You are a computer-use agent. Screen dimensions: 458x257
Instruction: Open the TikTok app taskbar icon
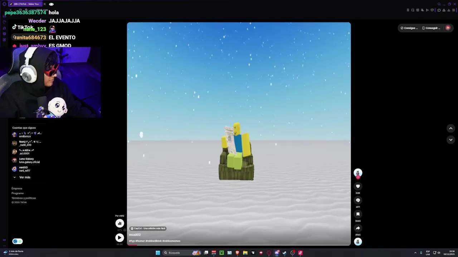pyautogui.click(x=300, y=253)
